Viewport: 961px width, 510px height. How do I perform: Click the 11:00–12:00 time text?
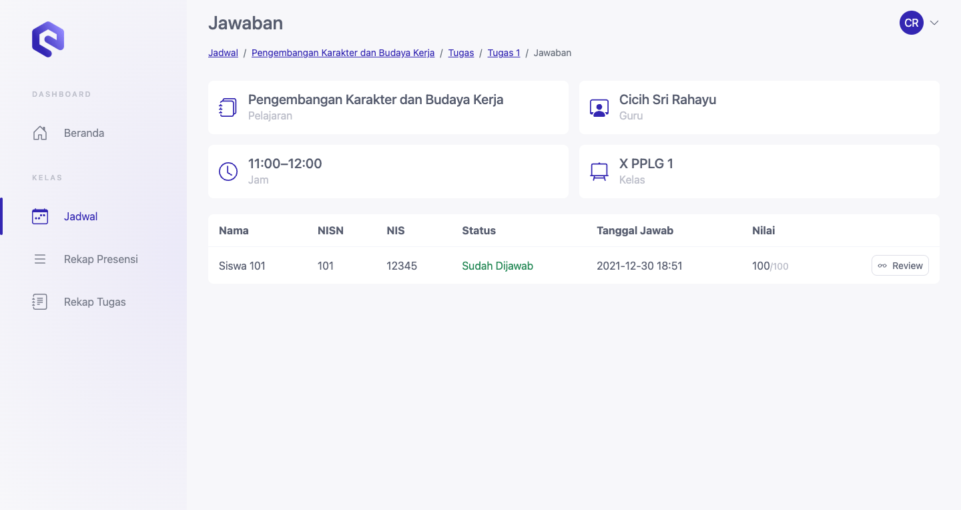[x=285, y=164]
